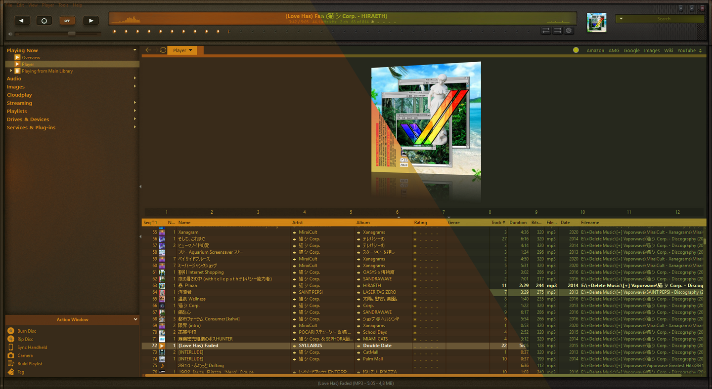Click the Tag icon
712x389 pixels.
(x=11, y=372)
